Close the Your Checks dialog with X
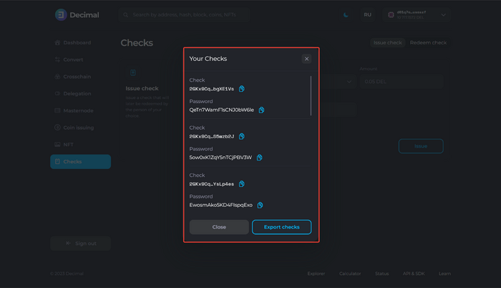 306,59
